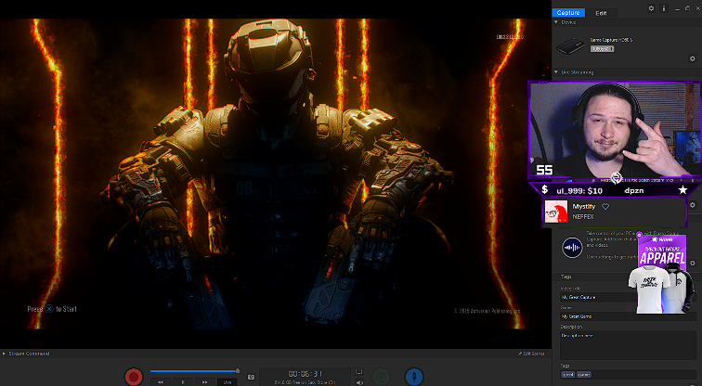The width and height of the screenshot is (702, 386).
Task: Select the second tag chip in Tags
Action: point(584,374)
